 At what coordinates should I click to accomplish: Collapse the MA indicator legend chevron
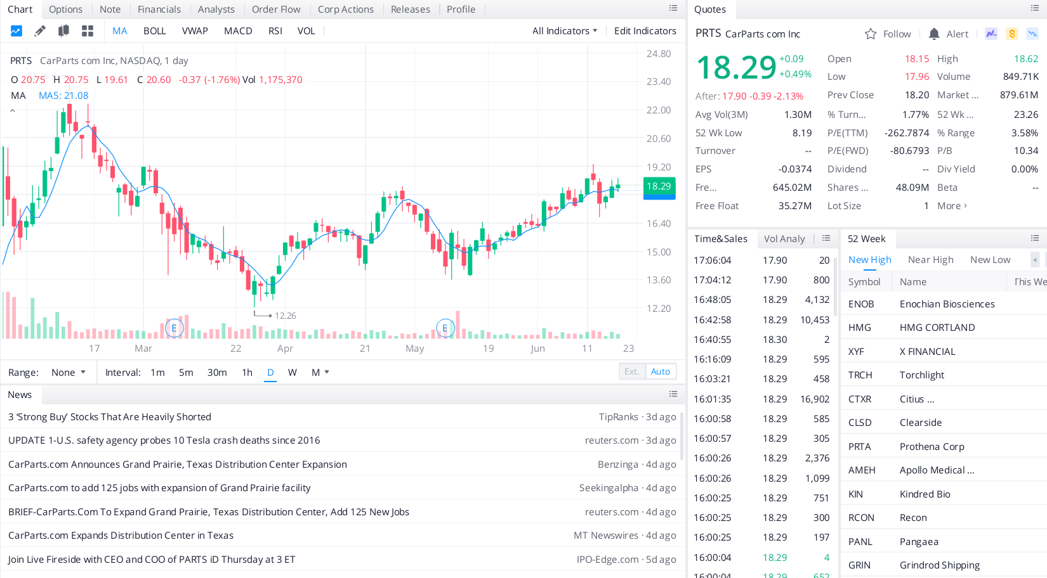[x=13, y=111]
